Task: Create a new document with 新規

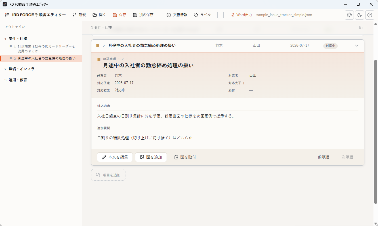Action: [x=79, y=15]
